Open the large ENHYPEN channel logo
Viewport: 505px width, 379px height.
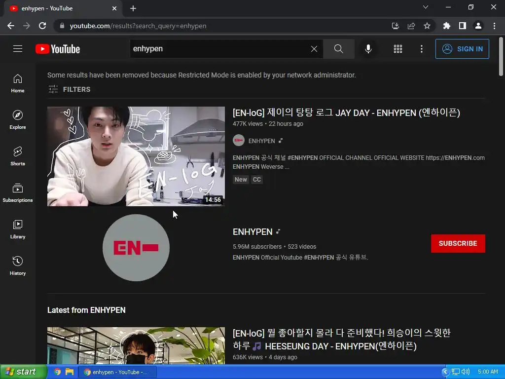136,248
